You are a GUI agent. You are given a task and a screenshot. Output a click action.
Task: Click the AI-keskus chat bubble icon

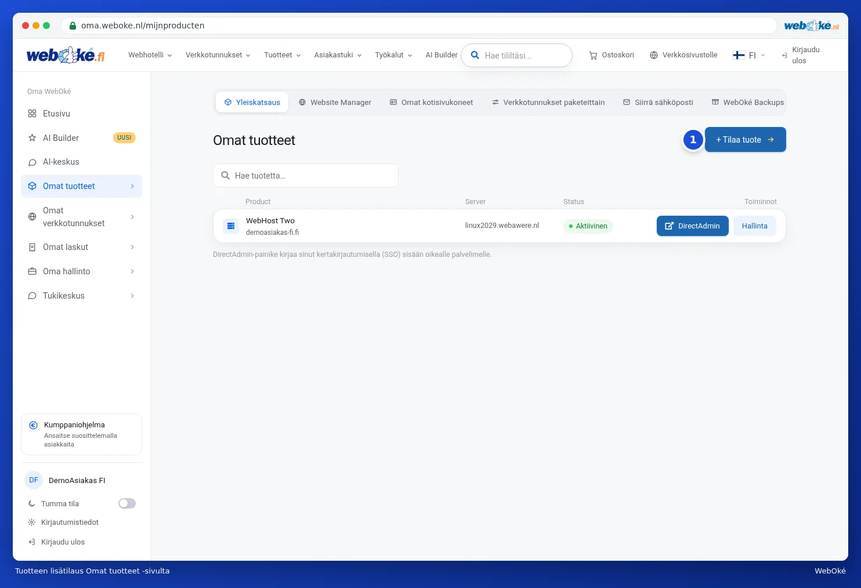(32, 162)
